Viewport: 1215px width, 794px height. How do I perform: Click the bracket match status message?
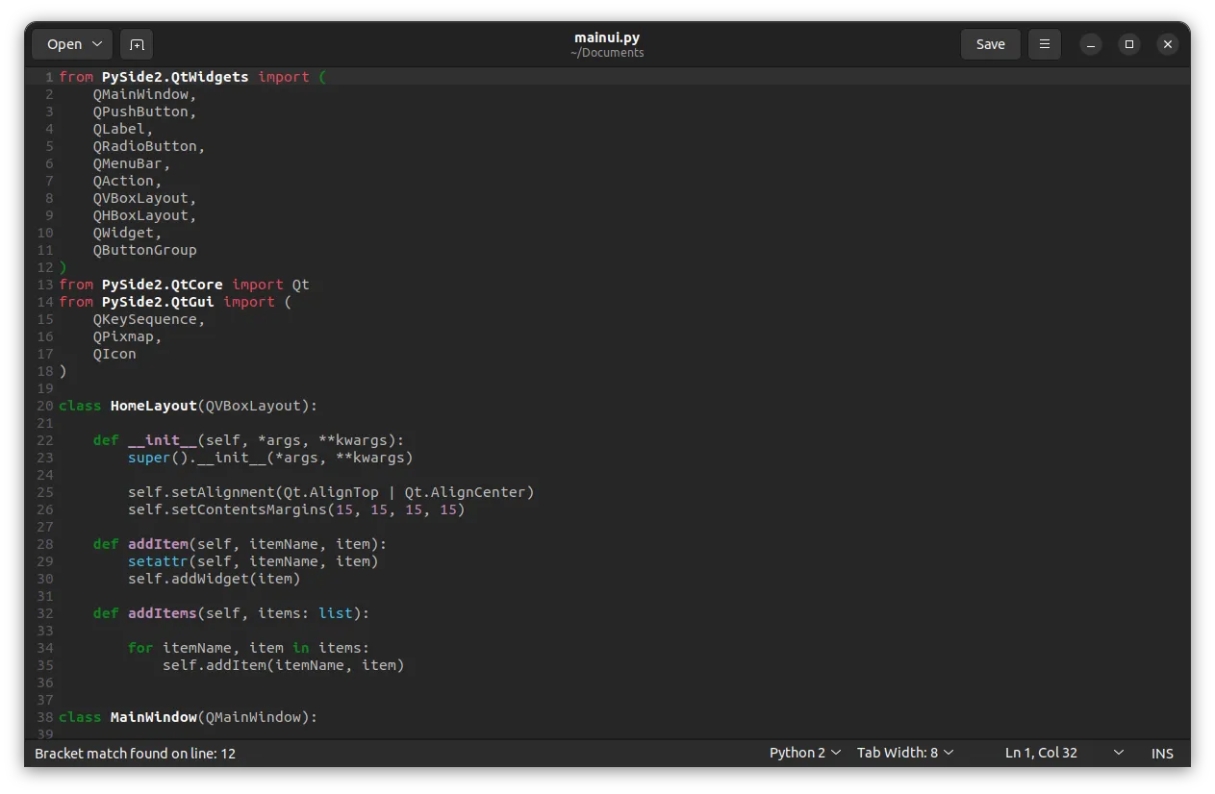[x=135, y=754]
